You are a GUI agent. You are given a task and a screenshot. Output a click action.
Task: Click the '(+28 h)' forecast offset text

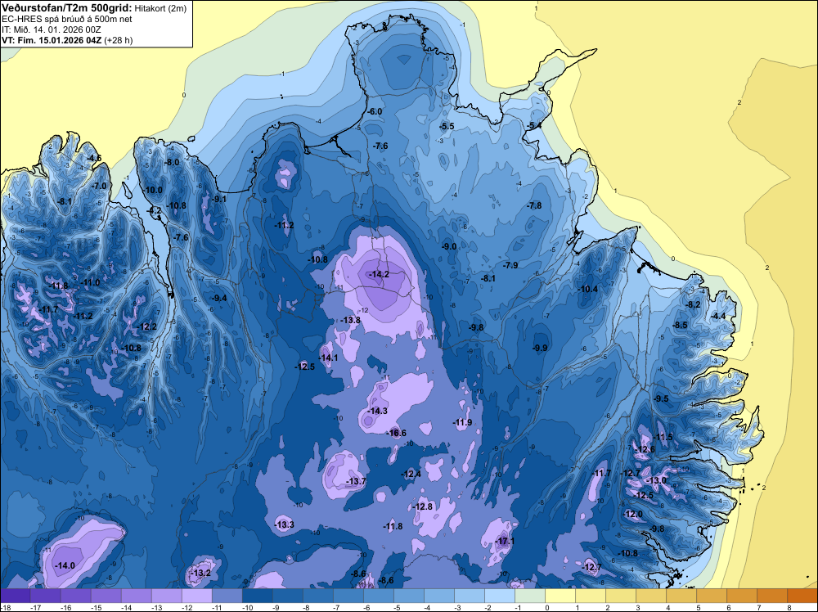tap(119, 40)
